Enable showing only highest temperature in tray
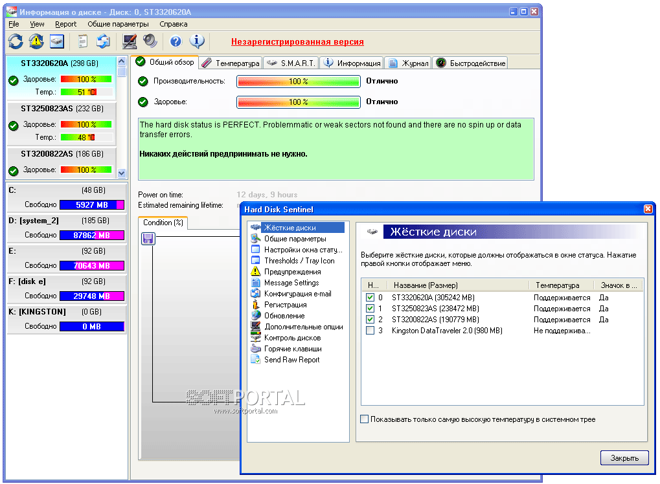This screenshot has height=484, width=660. click(365, 419)
